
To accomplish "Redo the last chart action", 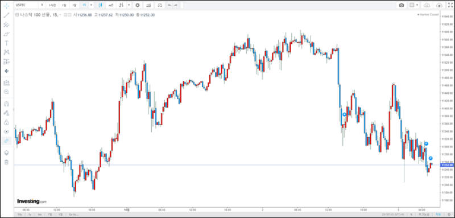I will (x=176, y=5).
